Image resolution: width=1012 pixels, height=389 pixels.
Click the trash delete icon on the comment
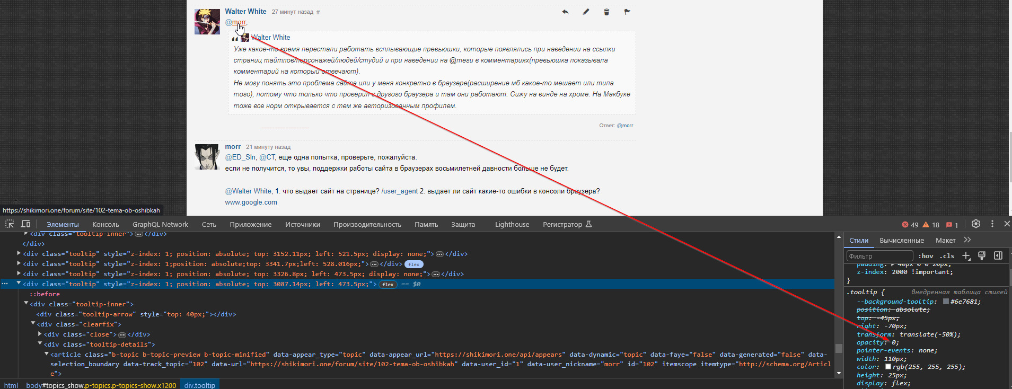pyautogui.click(x=606, y=12)
